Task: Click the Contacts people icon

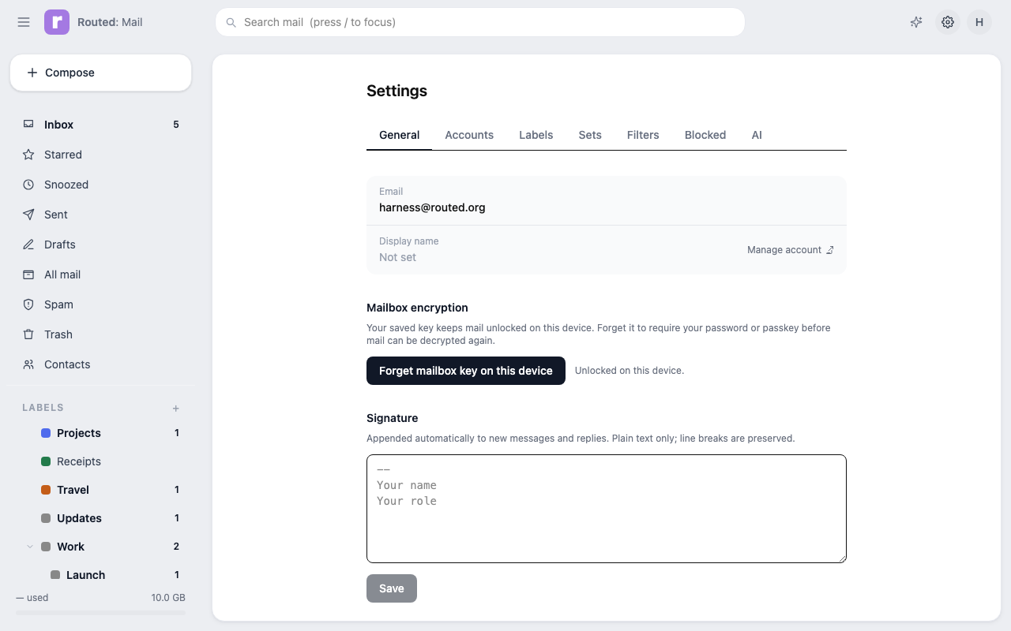Action: [28, 364]
